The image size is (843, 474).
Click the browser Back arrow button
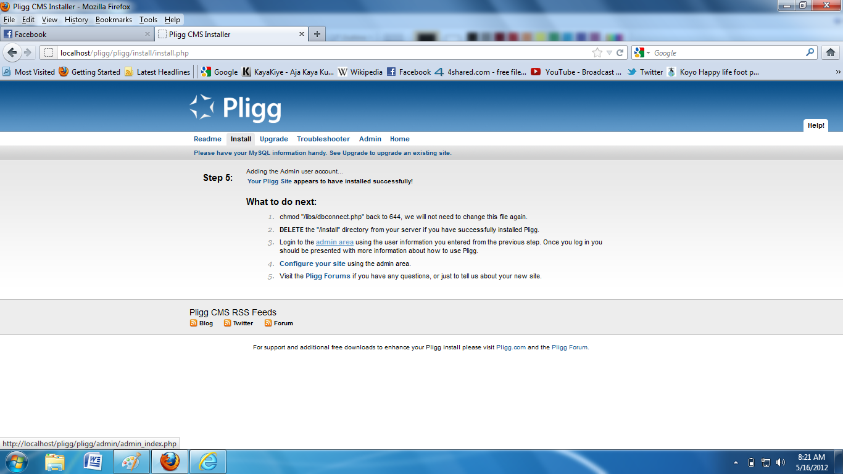pyautogui.click(x=12, y=52)
